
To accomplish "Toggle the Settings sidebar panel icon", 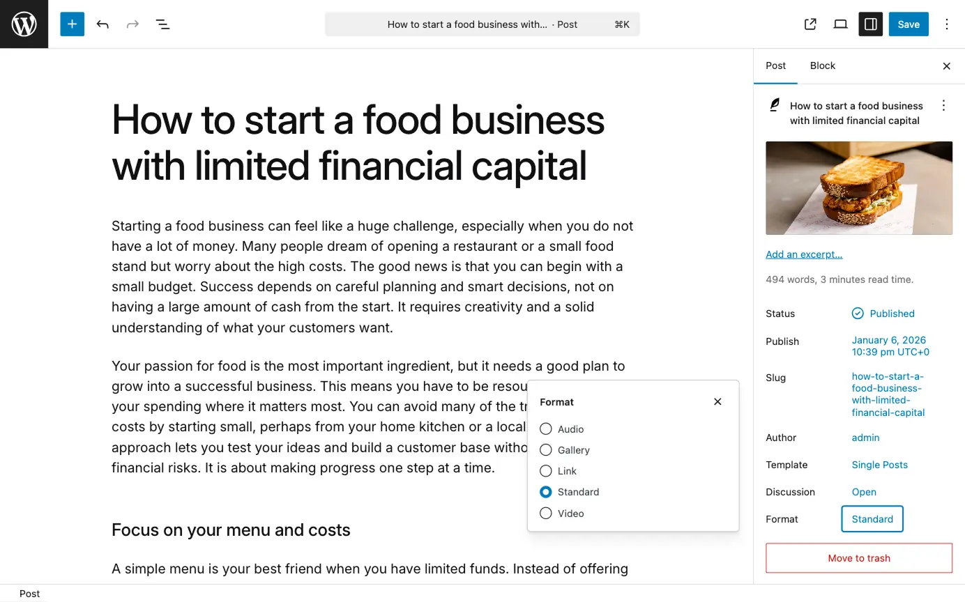I will point(870,24).
